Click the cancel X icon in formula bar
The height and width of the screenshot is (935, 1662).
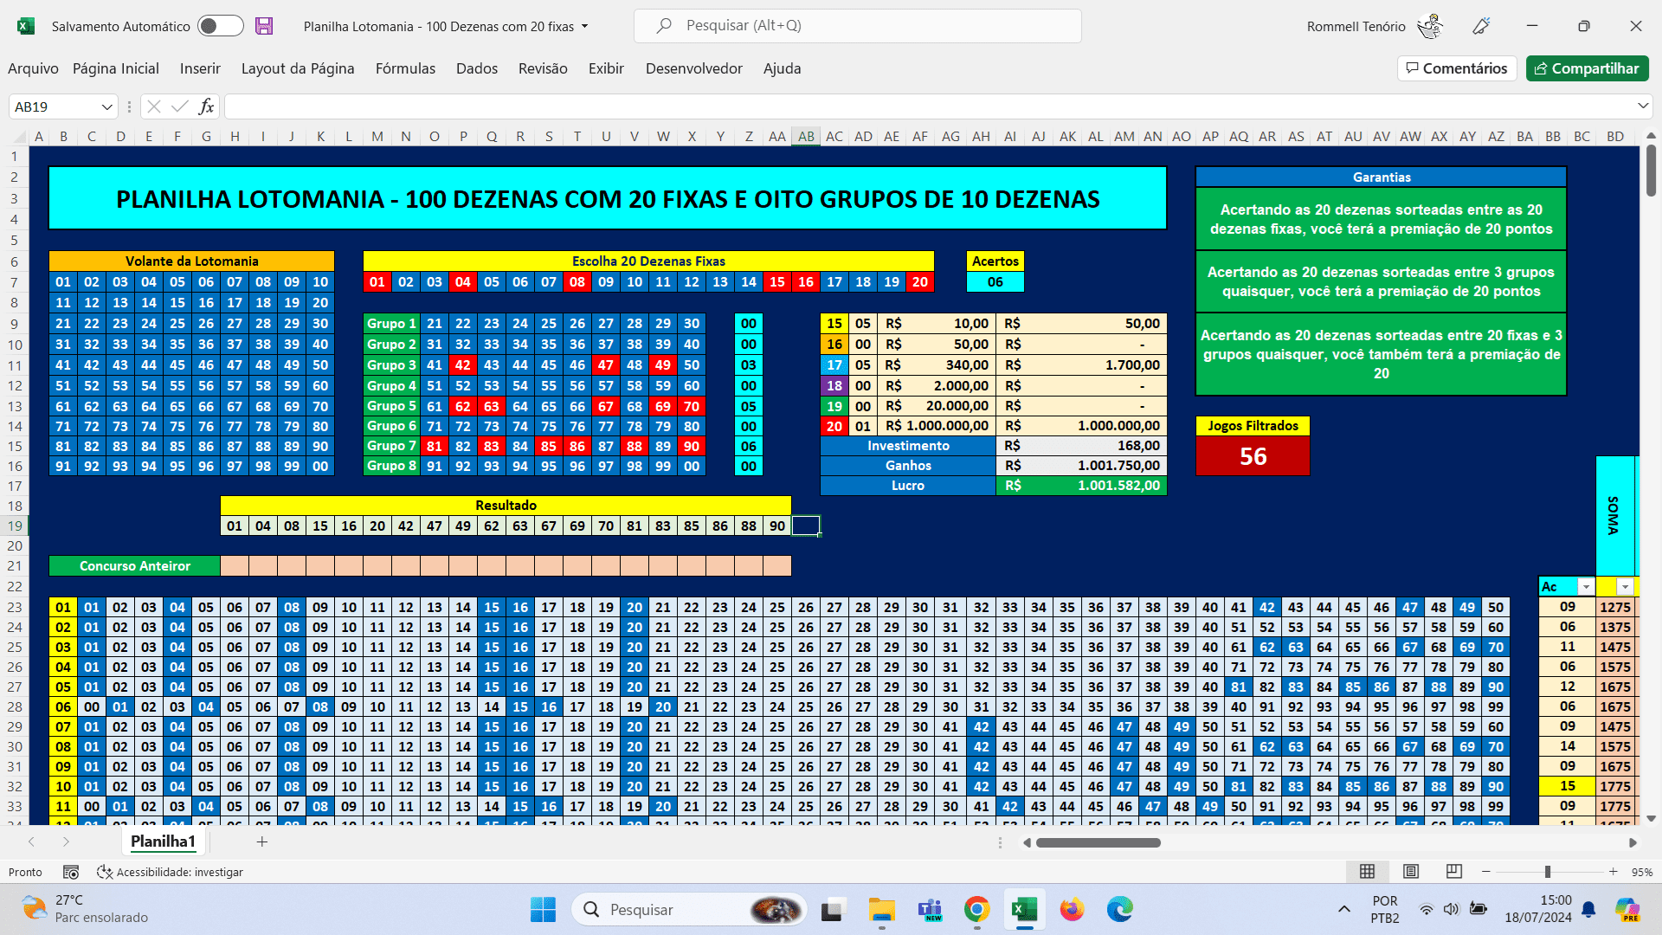click(x=154, y=106)
